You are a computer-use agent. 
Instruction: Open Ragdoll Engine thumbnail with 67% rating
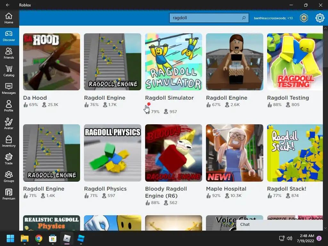coord(234,62)
